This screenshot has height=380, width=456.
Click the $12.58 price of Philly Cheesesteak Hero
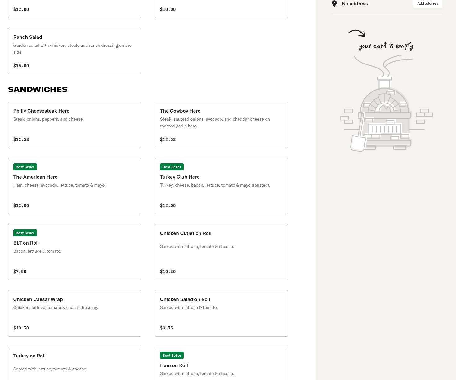point(21,139)
